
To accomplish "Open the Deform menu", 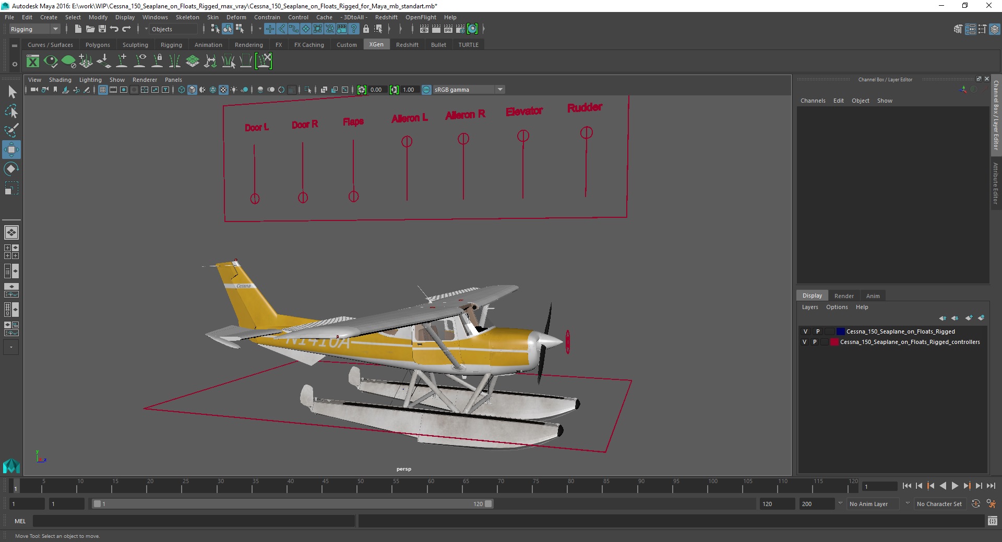I will (236, 17).
